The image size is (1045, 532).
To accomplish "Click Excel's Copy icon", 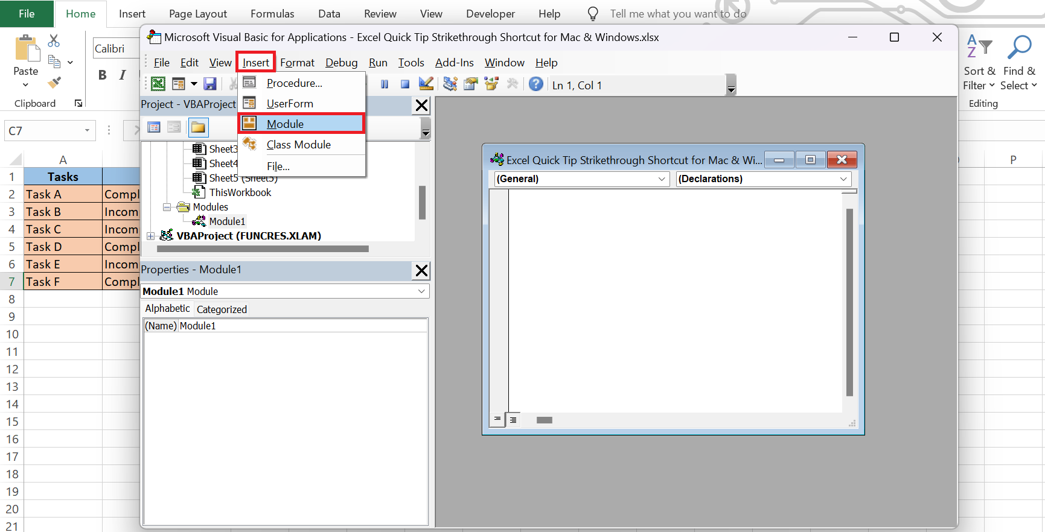I will pyautogui.click(x=54, y=62).
